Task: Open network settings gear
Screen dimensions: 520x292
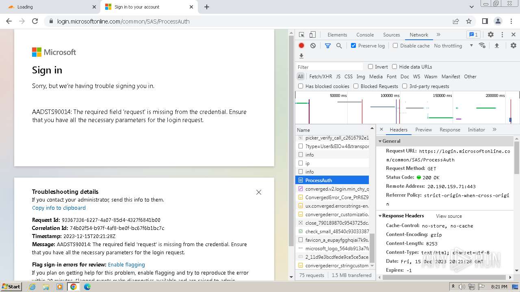Action: pyautogui.click(x=513, y=46)
